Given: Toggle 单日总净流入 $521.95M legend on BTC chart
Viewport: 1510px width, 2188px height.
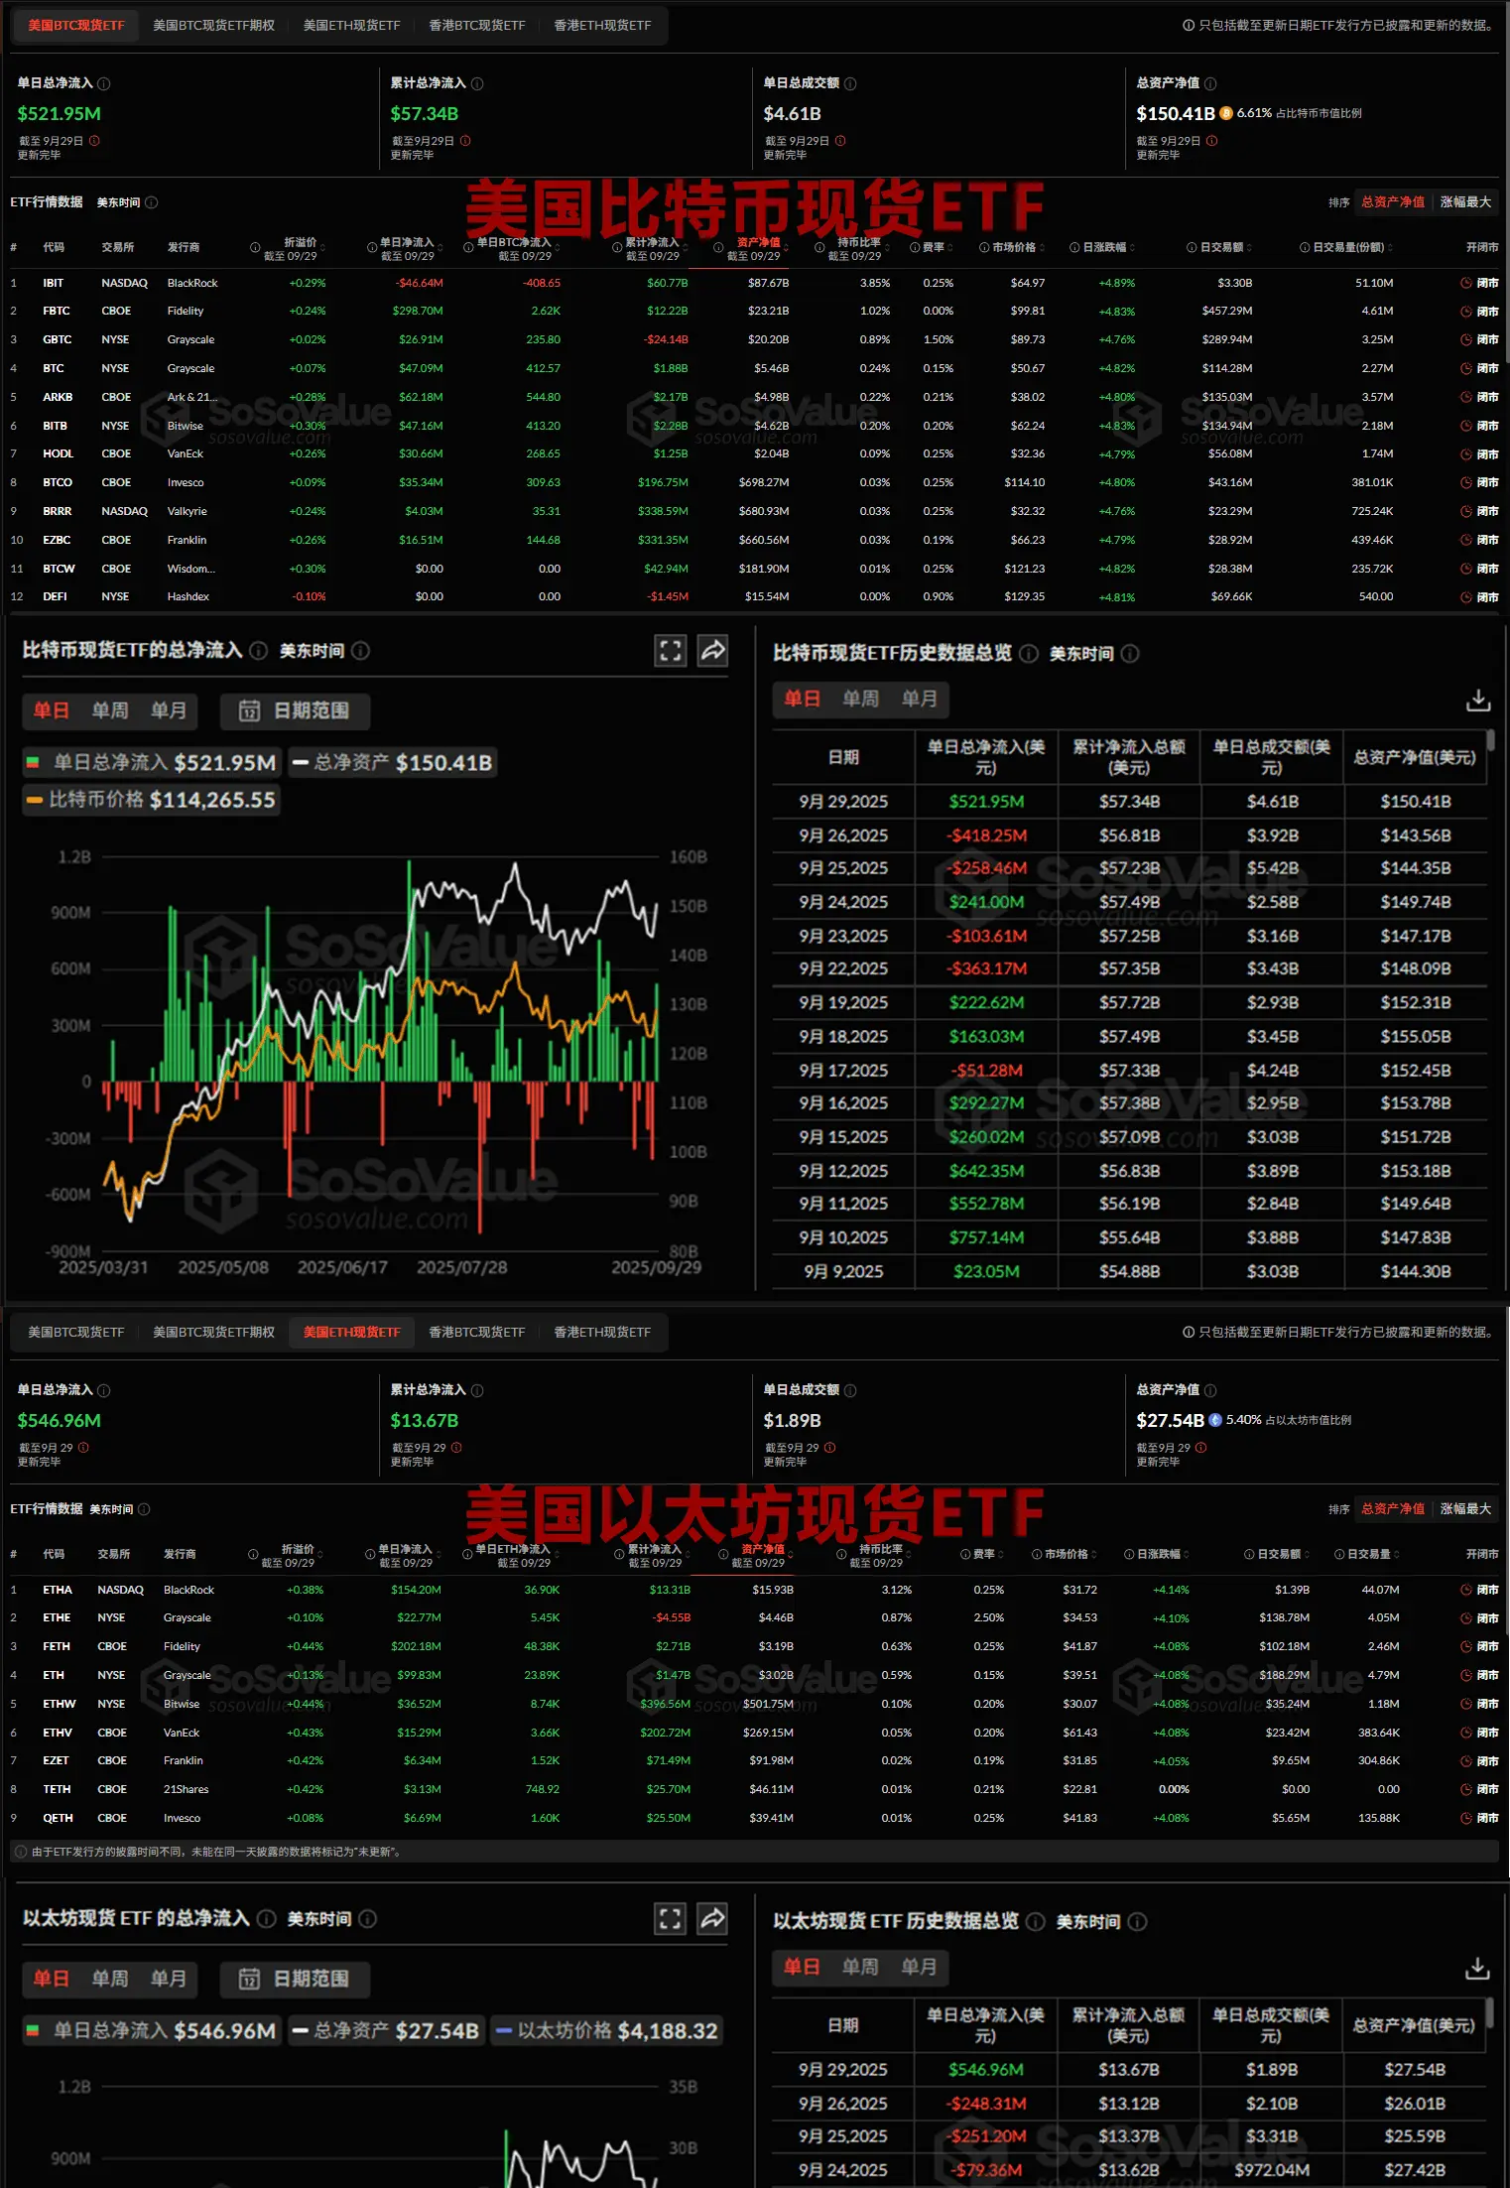Looking at the screenshot, I should [152, 762].
